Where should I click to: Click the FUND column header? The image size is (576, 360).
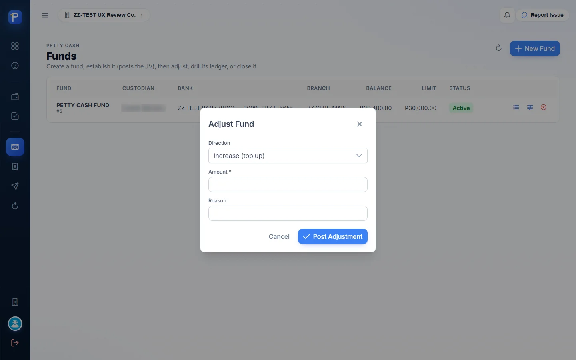[x=64, y=88]
